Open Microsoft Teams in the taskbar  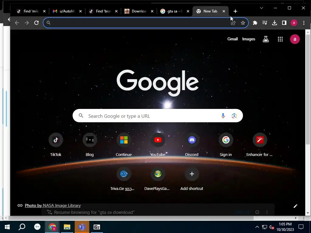point(82,227)
